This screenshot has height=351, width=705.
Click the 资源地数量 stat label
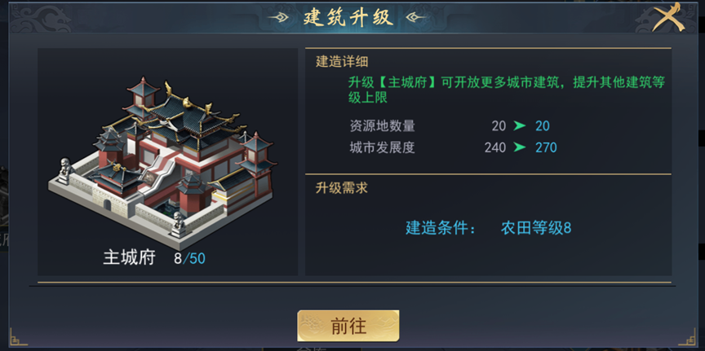[382, 125]
